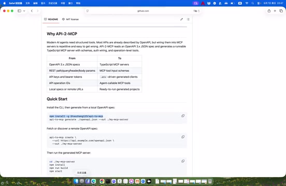Open the 编辑 menu
This screenshot has width=286, height=186.
tap(35, 3)
